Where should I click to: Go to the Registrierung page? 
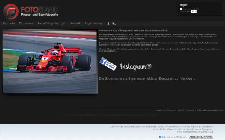[x=93, y=24]
